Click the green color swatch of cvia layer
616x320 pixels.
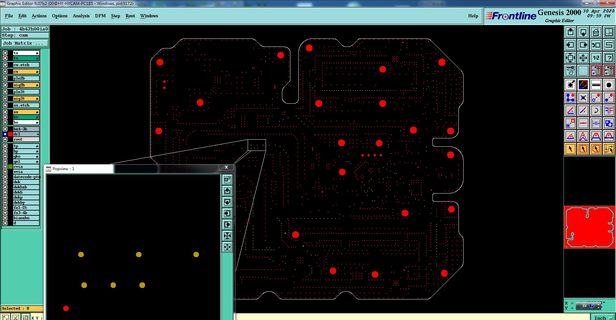[10, 167]
